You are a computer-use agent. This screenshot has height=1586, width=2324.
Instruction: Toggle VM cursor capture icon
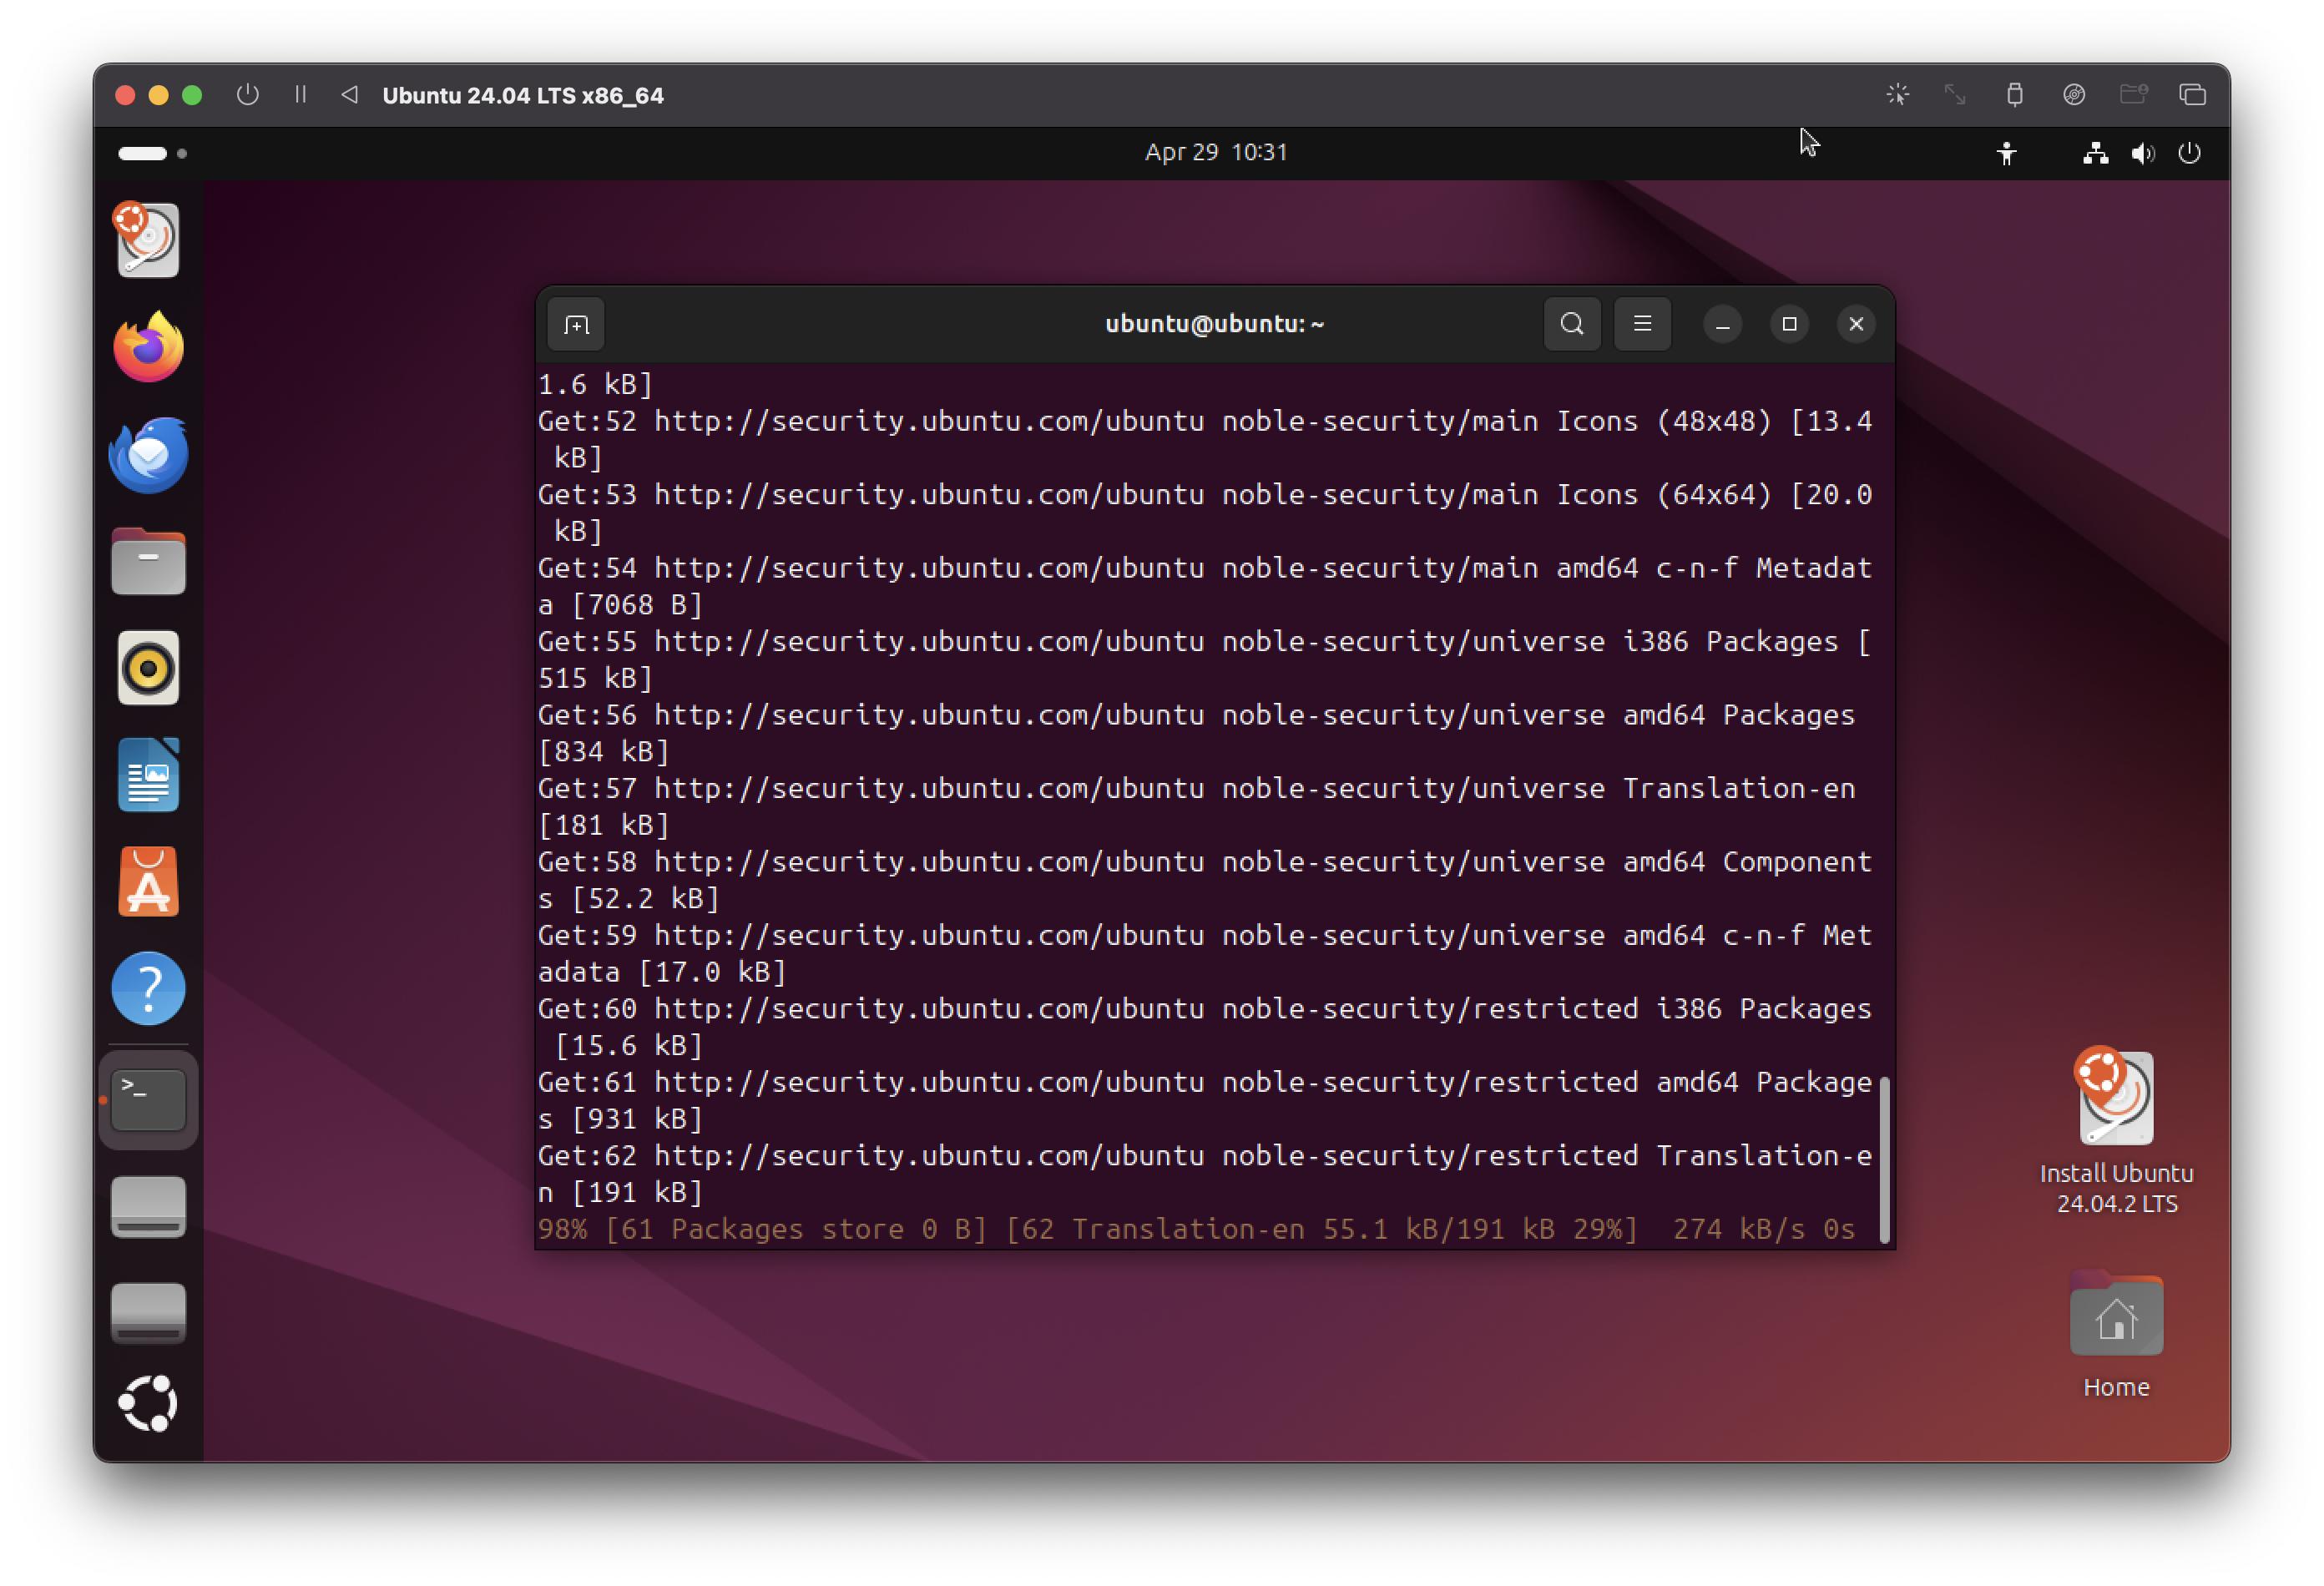[1897, 95]
